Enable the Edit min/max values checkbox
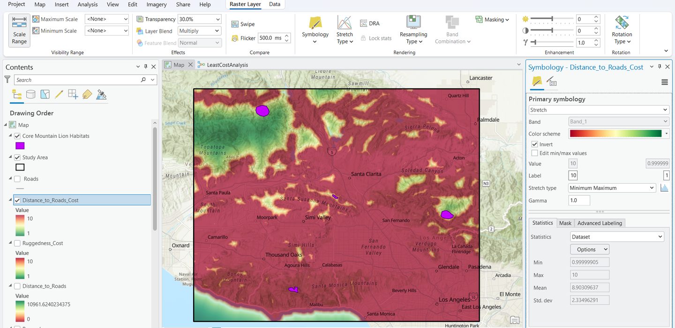This screenshot has height=328, width=675. [535, 153]
